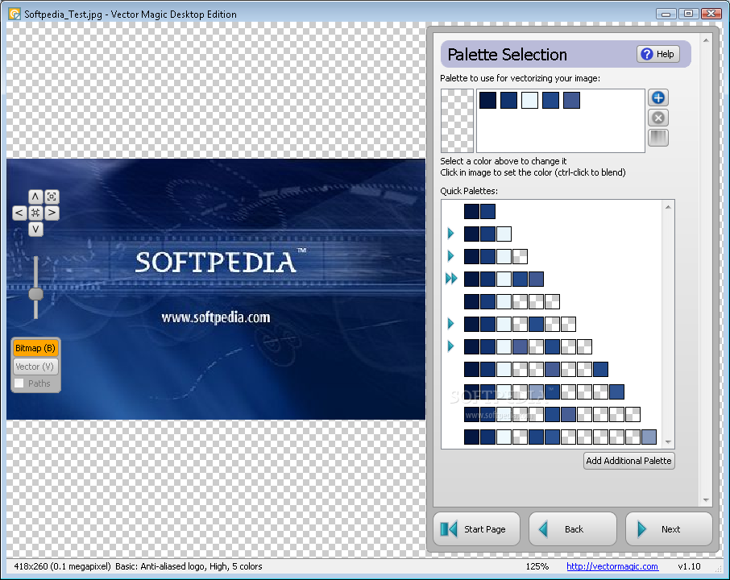
Task: Click the 125% zoom level in the status bar
Action: (537, 566)
